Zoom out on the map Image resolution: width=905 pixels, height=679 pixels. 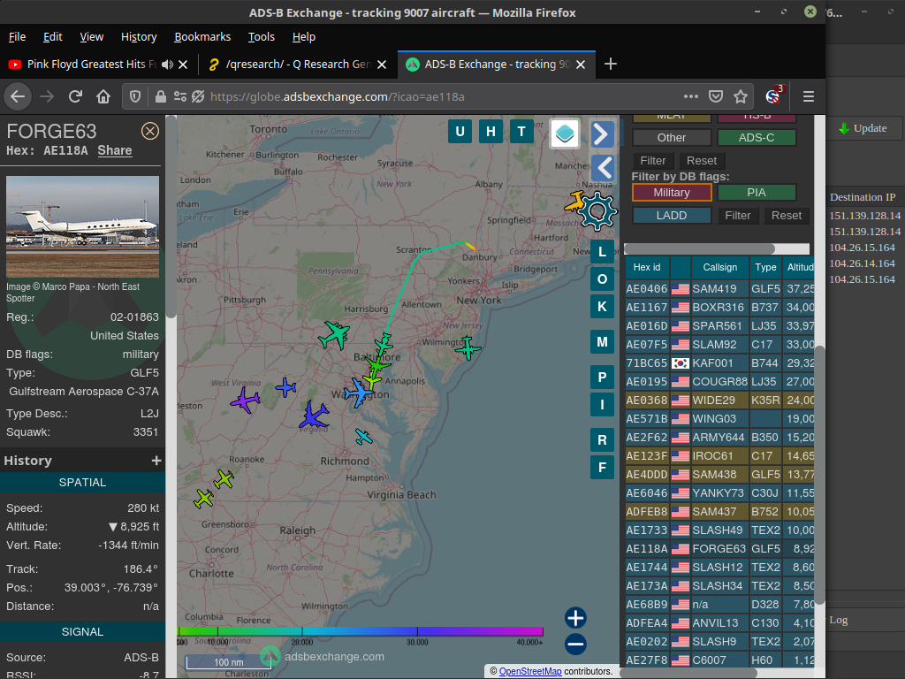tap(575, 644)
